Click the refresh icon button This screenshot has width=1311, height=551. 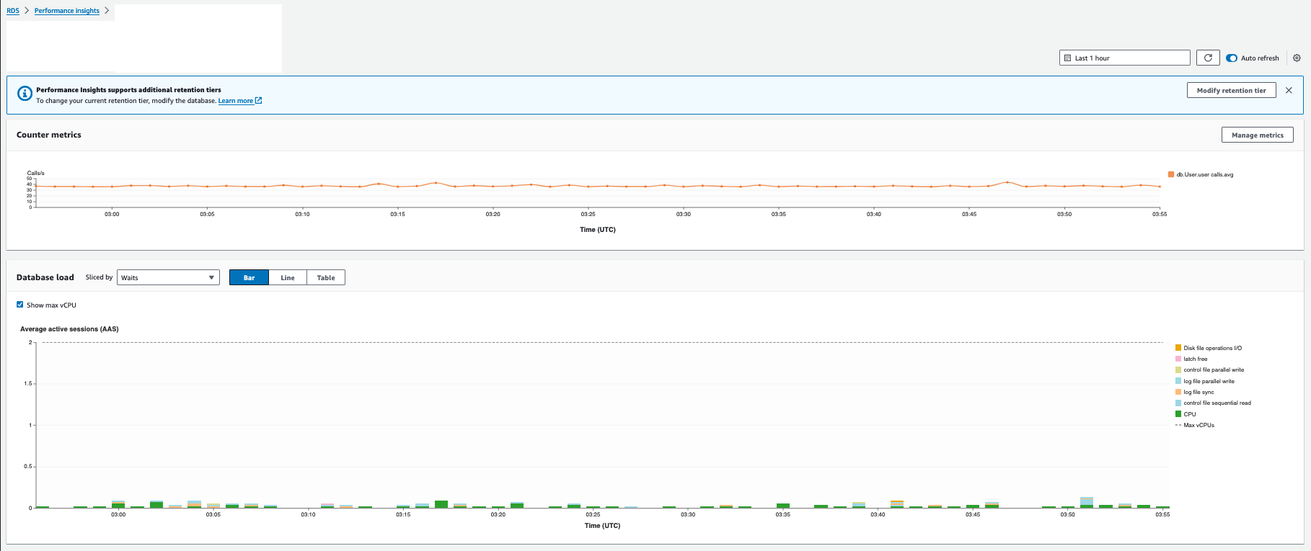pyautogui.click(x=1208, y=58)
